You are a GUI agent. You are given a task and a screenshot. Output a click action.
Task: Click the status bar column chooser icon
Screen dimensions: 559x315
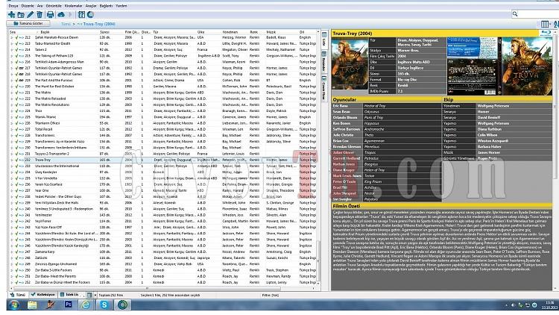pos(89,295)
